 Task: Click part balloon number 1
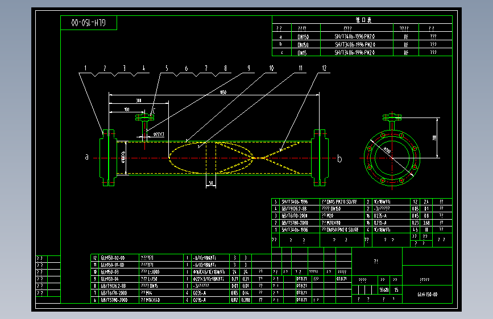click(x=85, y=68)
